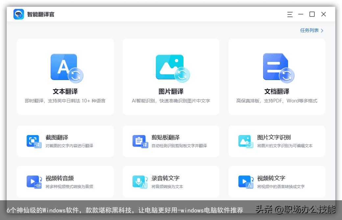Click the 文档翻译 card description text
Image resolution: width=342 pixels, height=220 pixels.
[x=277, y=101]
